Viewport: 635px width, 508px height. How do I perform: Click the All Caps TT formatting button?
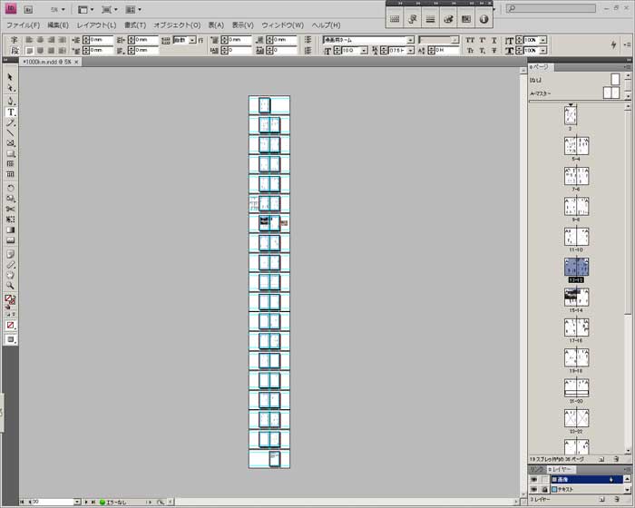tap(470, 40)
